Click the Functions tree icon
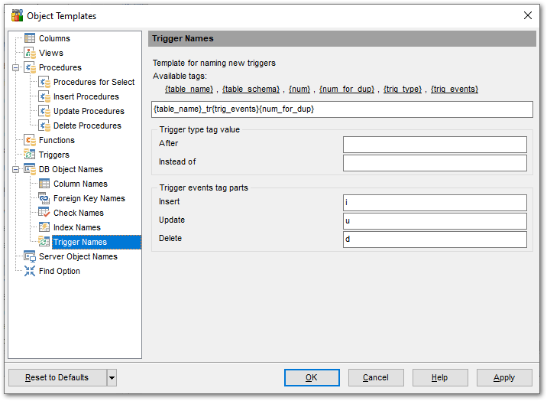547x401 pixels. click(30, 140)
